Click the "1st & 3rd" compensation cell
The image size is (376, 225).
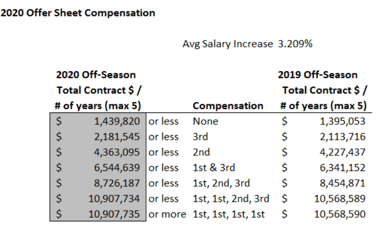click(213, 168)
